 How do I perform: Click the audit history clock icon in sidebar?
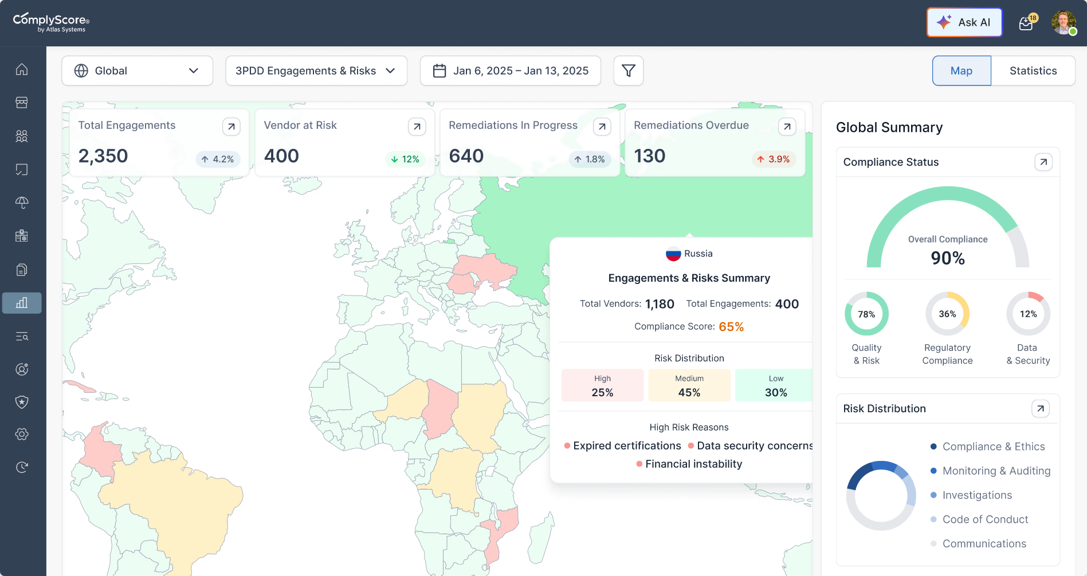click(x=22, y=467)
